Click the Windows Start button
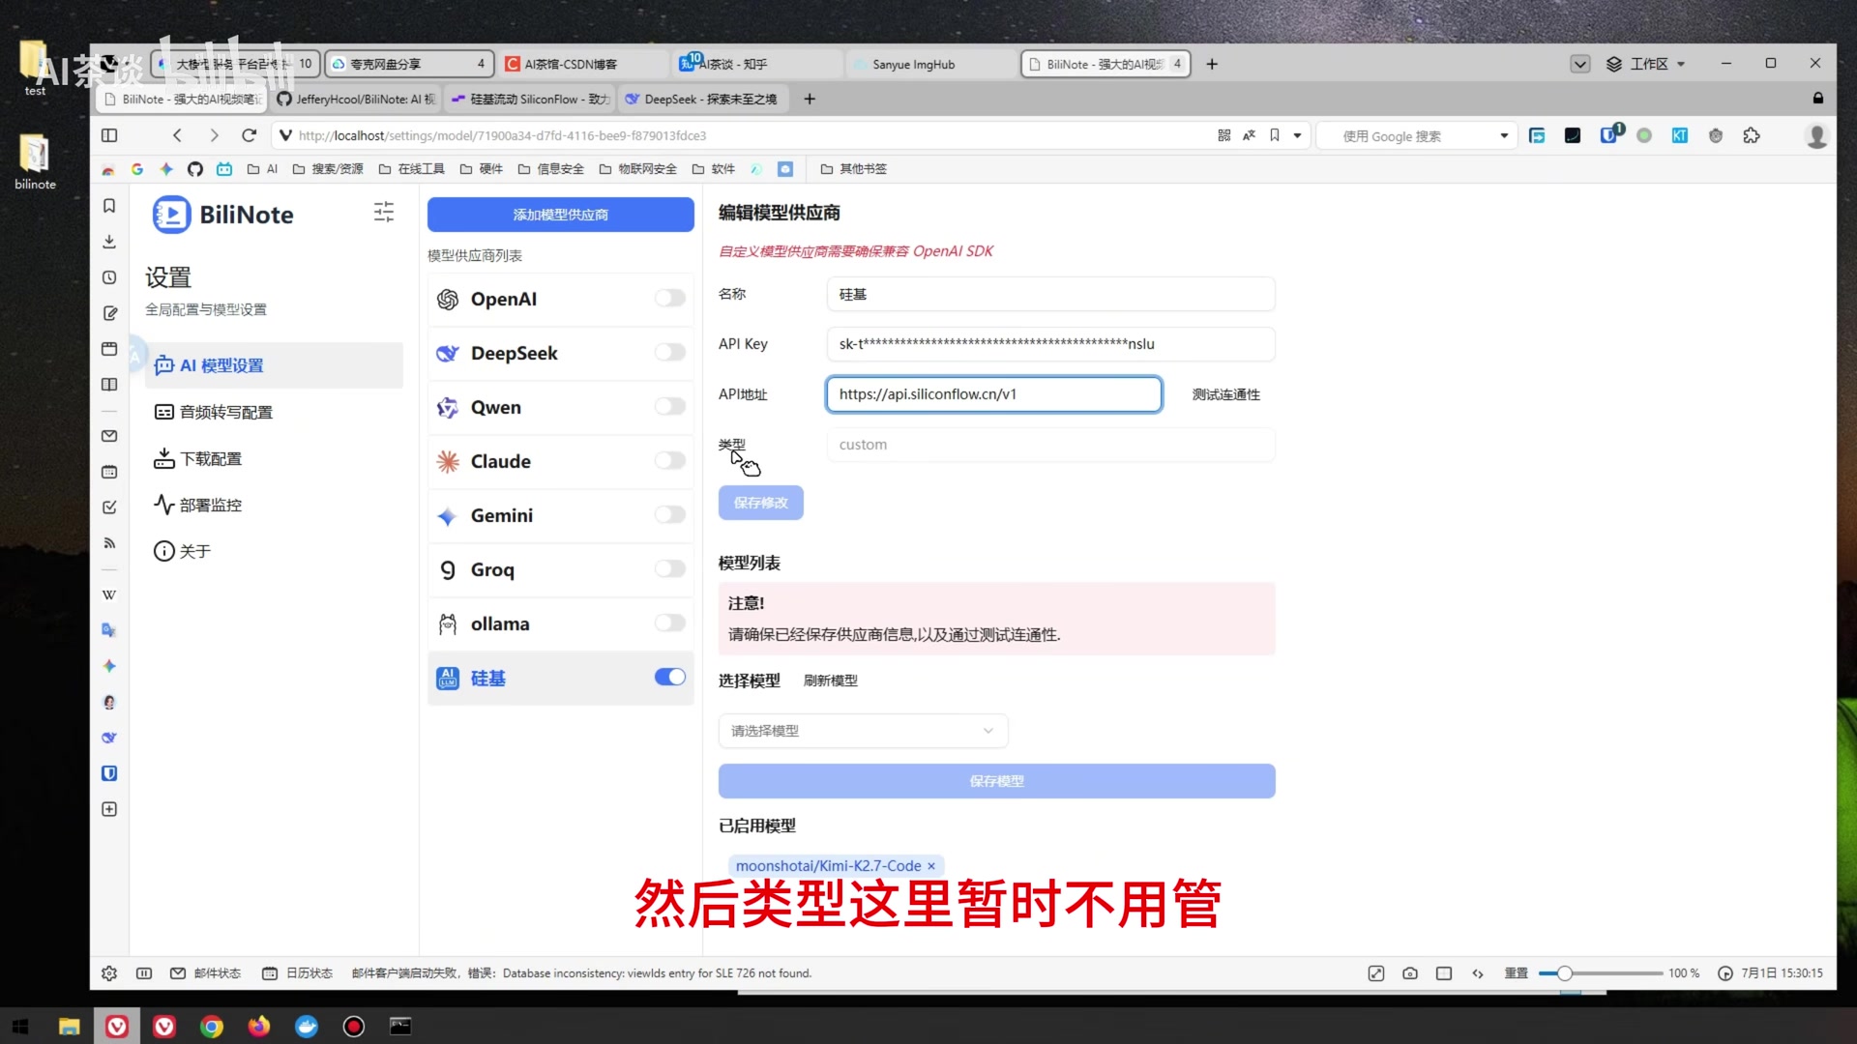This screenshot has height=1044, width=1857. point(21,1027)
